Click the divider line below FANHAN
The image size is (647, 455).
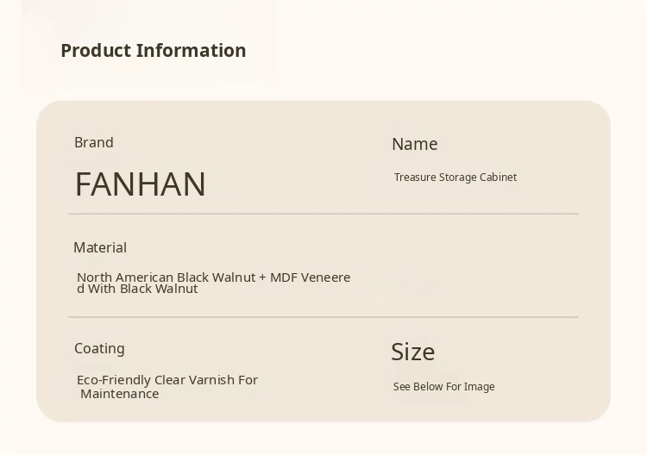tap(323, 214)
